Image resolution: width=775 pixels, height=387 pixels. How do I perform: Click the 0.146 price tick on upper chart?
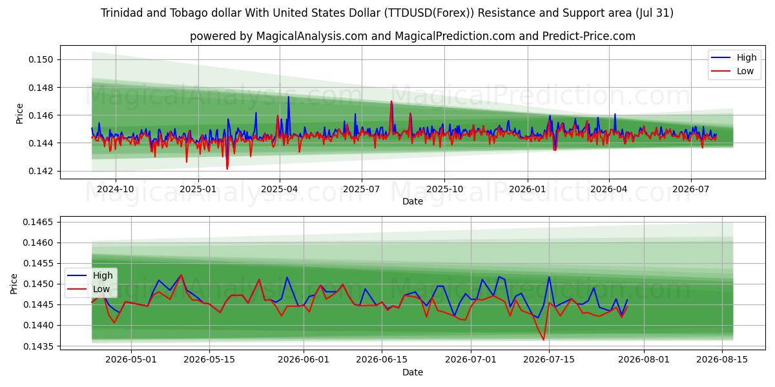pos(41,115)
